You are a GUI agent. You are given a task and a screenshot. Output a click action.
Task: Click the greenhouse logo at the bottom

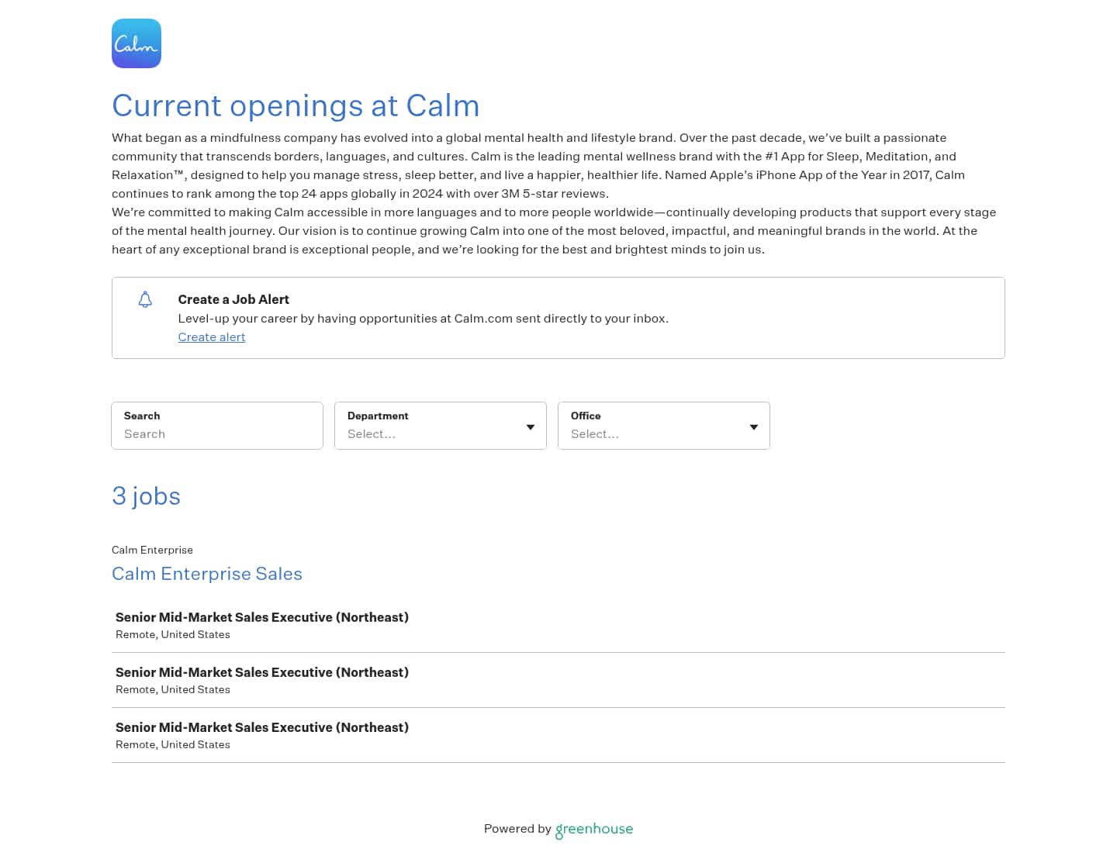(593, 830)
